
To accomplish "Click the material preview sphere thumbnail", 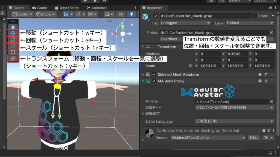I will (149, 133).
